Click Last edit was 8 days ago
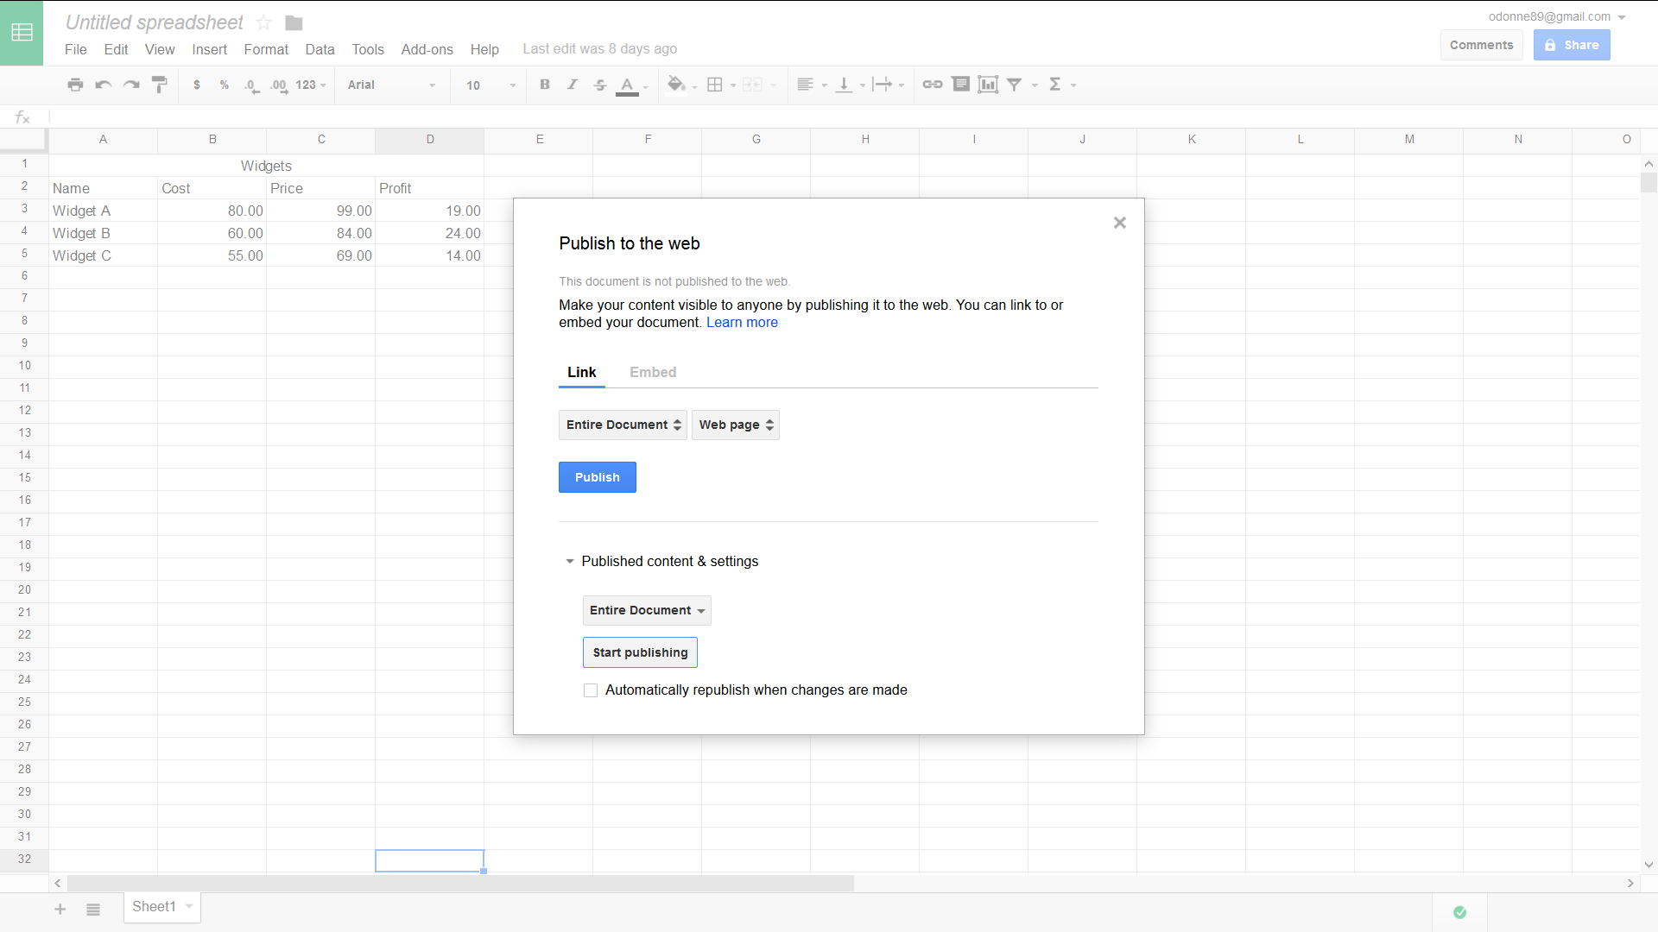This screenshot has width=1658, height=932. click(600, 49)
